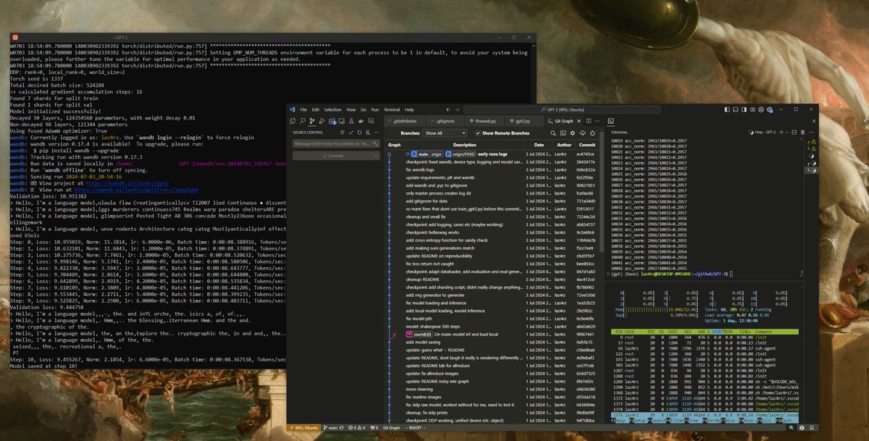Open the Terminal menu in the menu bar
The height and width of the screenshot is (441, 869).
point(392,109)
